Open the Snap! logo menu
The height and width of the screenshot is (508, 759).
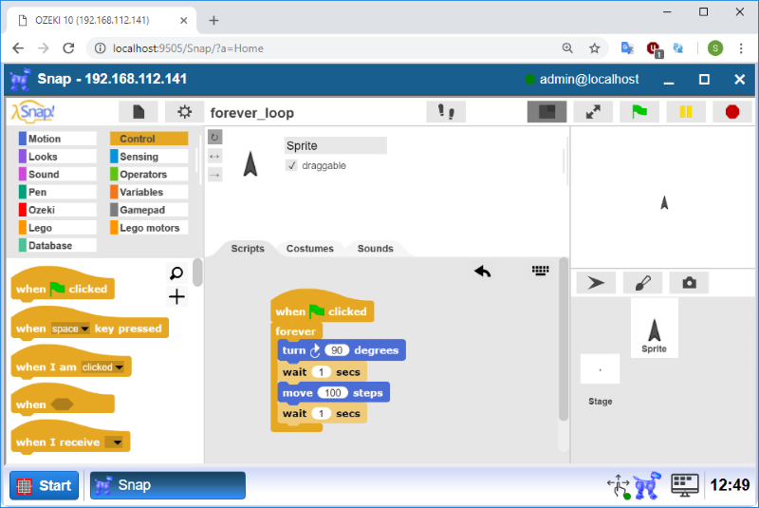click(33, 112)
